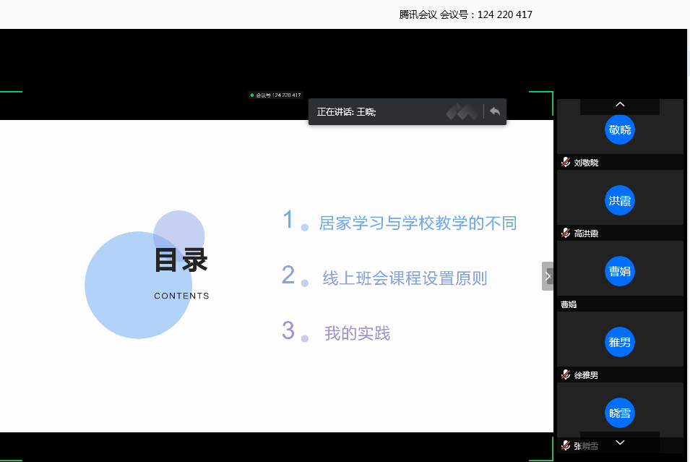Click 张晓雪's muted microphone icon

(x=566, y=445)
